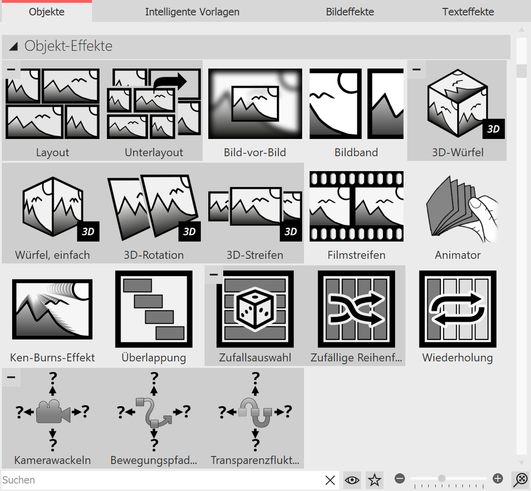Toggle the preview eye icon

click(x=352, y=480)
